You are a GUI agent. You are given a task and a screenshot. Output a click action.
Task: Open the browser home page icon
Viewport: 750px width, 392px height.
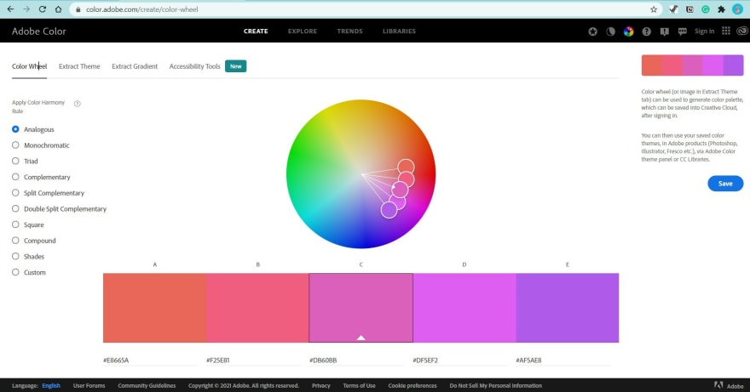pos(58,9)
